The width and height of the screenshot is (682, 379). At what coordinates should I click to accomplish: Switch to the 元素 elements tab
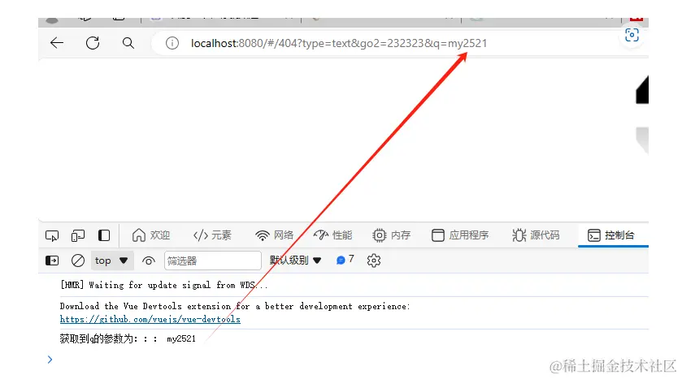point(212,235)
